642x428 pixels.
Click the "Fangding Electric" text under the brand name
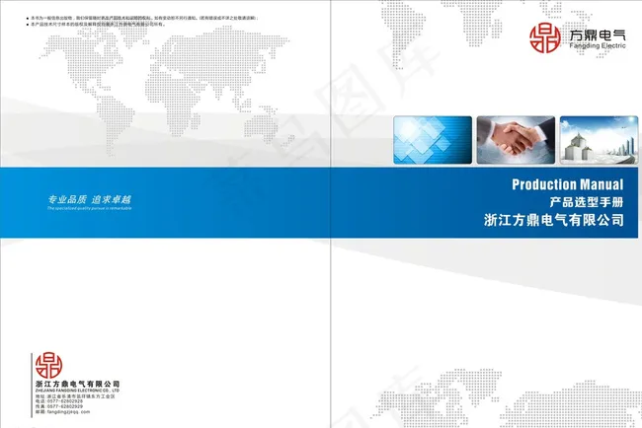(598, 45)
